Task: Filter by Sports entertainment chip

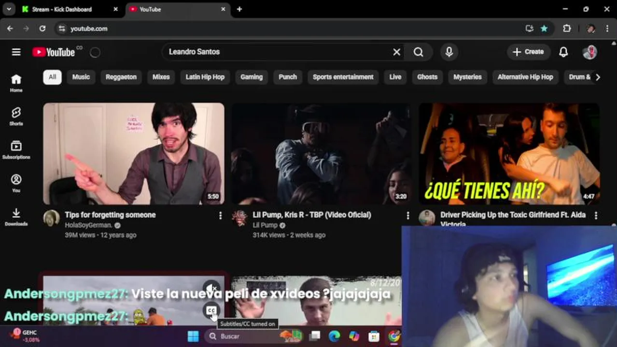Action: pos(343,77)
